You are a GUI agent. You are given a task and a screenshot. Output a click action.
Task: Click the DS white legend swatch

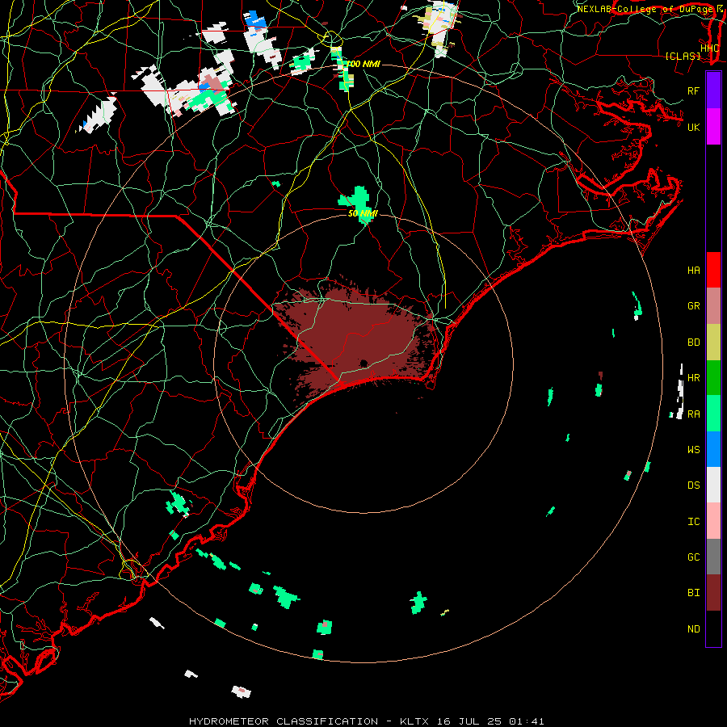click(713, 485)
